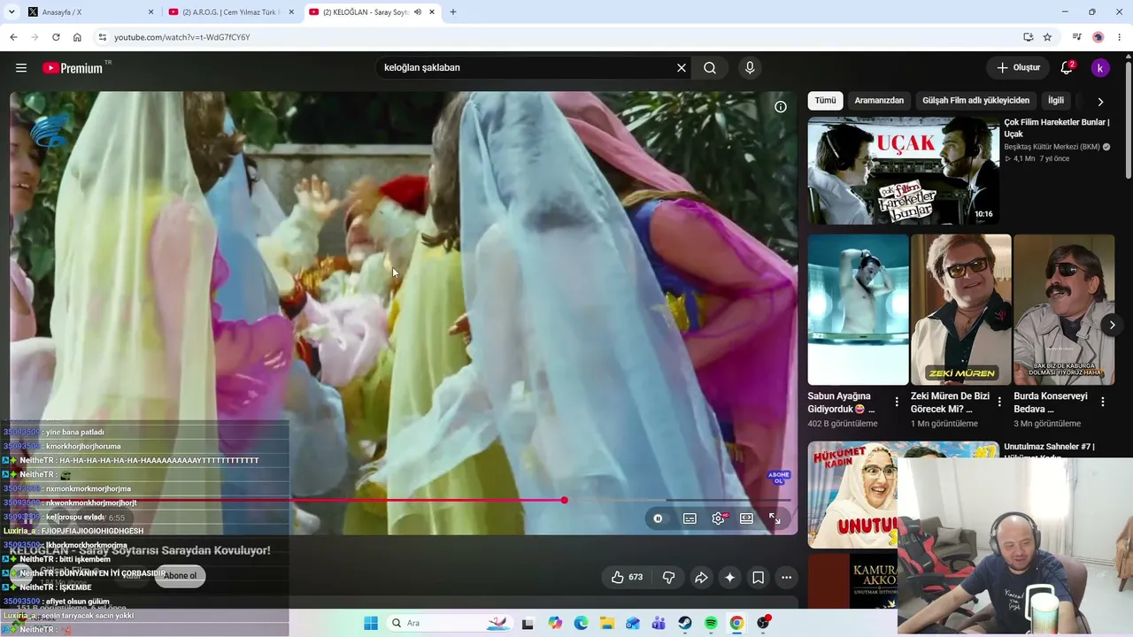The width and height of the screenshot is (1133, 637).
Task: Launch Steam from the taskbar
Action: pyautogui.click(x=685, y=623)
